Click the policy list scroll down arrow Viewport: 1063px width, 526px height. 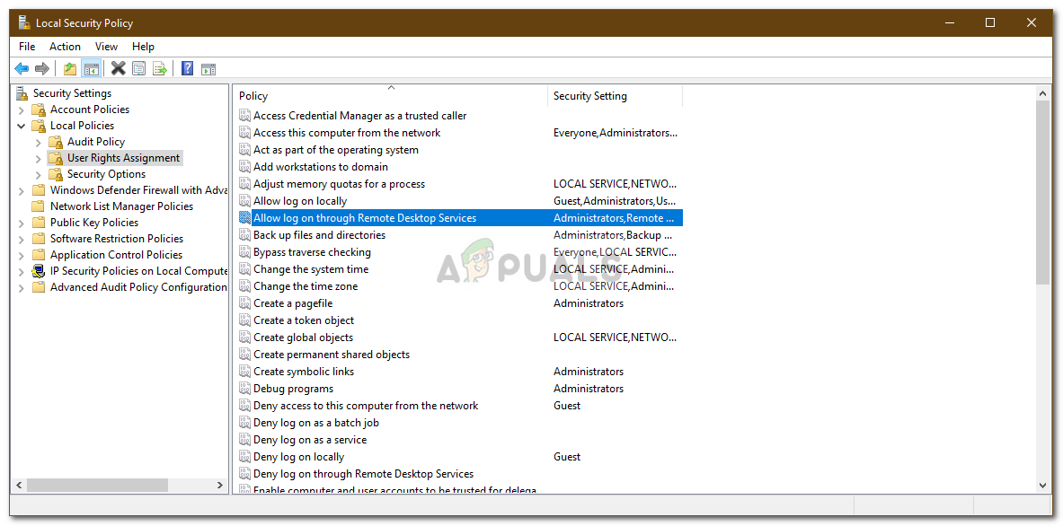1043,485
